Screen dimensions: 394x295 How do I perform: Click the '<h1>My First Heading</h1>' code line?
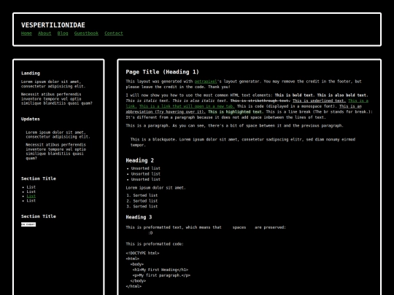[161, 270]
